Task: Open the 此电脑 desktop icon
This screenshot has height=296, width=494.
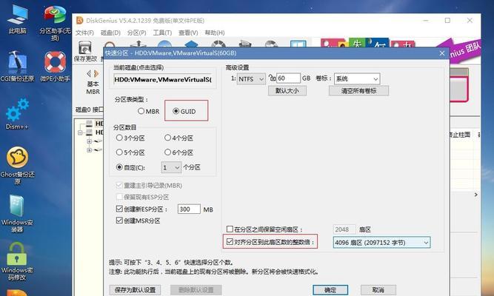Action: tap(17, 19)
